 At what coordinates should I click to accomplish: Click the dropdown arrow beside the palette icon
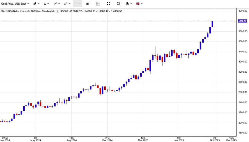131,4
